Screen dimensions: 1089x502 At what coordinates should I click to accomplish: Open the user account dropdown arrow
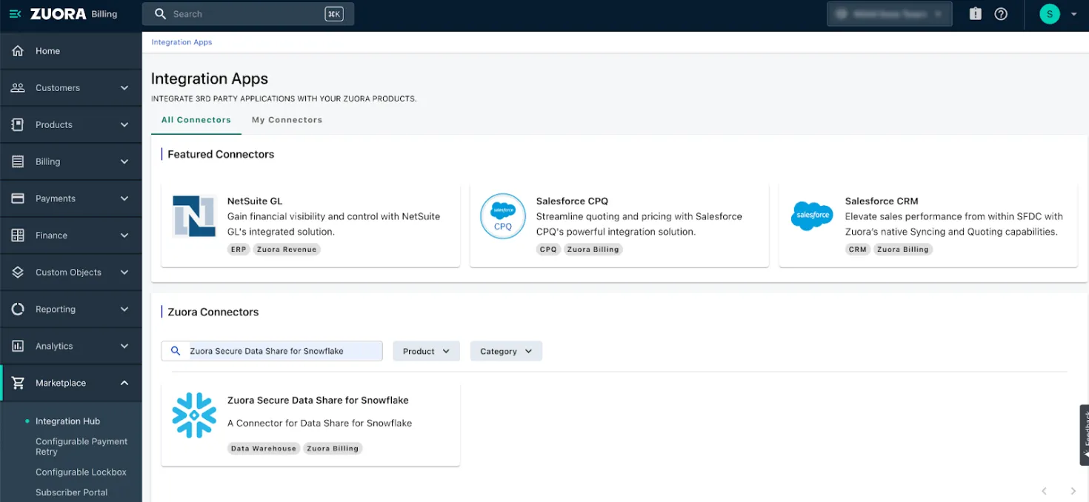click(1073, 14)
